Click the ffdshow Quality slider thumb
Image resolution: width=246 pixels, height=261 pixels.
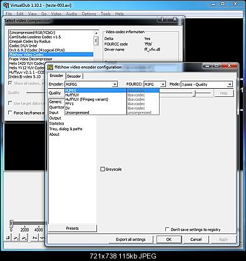coord(194,93)
